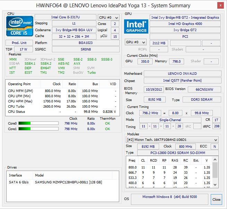227x209 pixels.
Task: Click the memory type DDR3 SDRAM field
Action: coord(202,100)
